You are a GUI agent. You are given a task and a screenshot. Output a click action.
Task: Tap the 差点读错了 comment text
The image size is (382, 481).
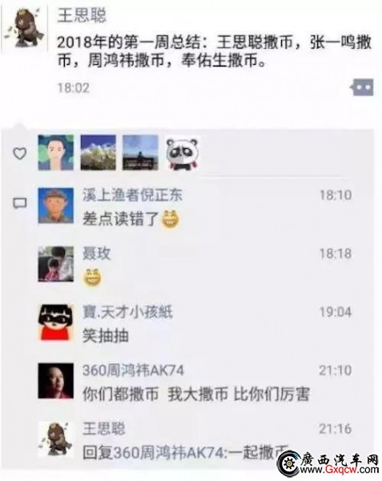click(120, 219)
